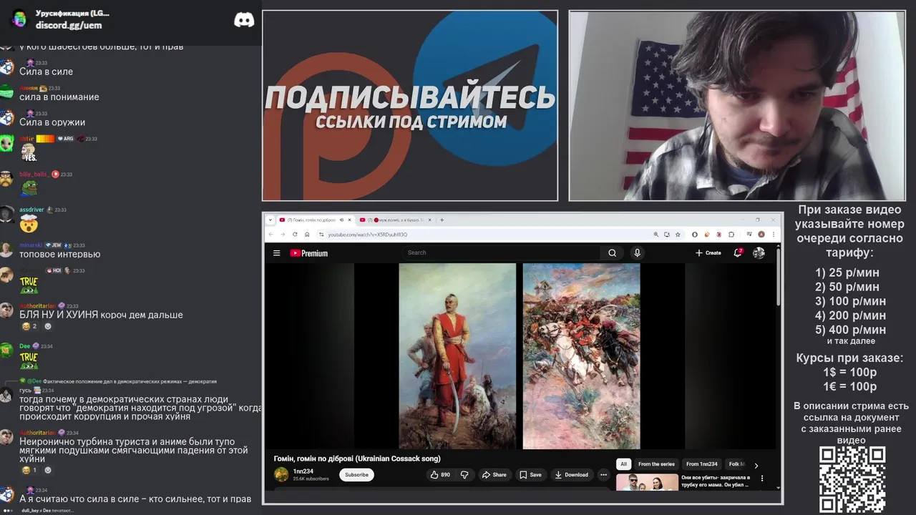Click the billy_balls_ username in chat
This screenshot has width=916, height=515.
tap(34, 174)
